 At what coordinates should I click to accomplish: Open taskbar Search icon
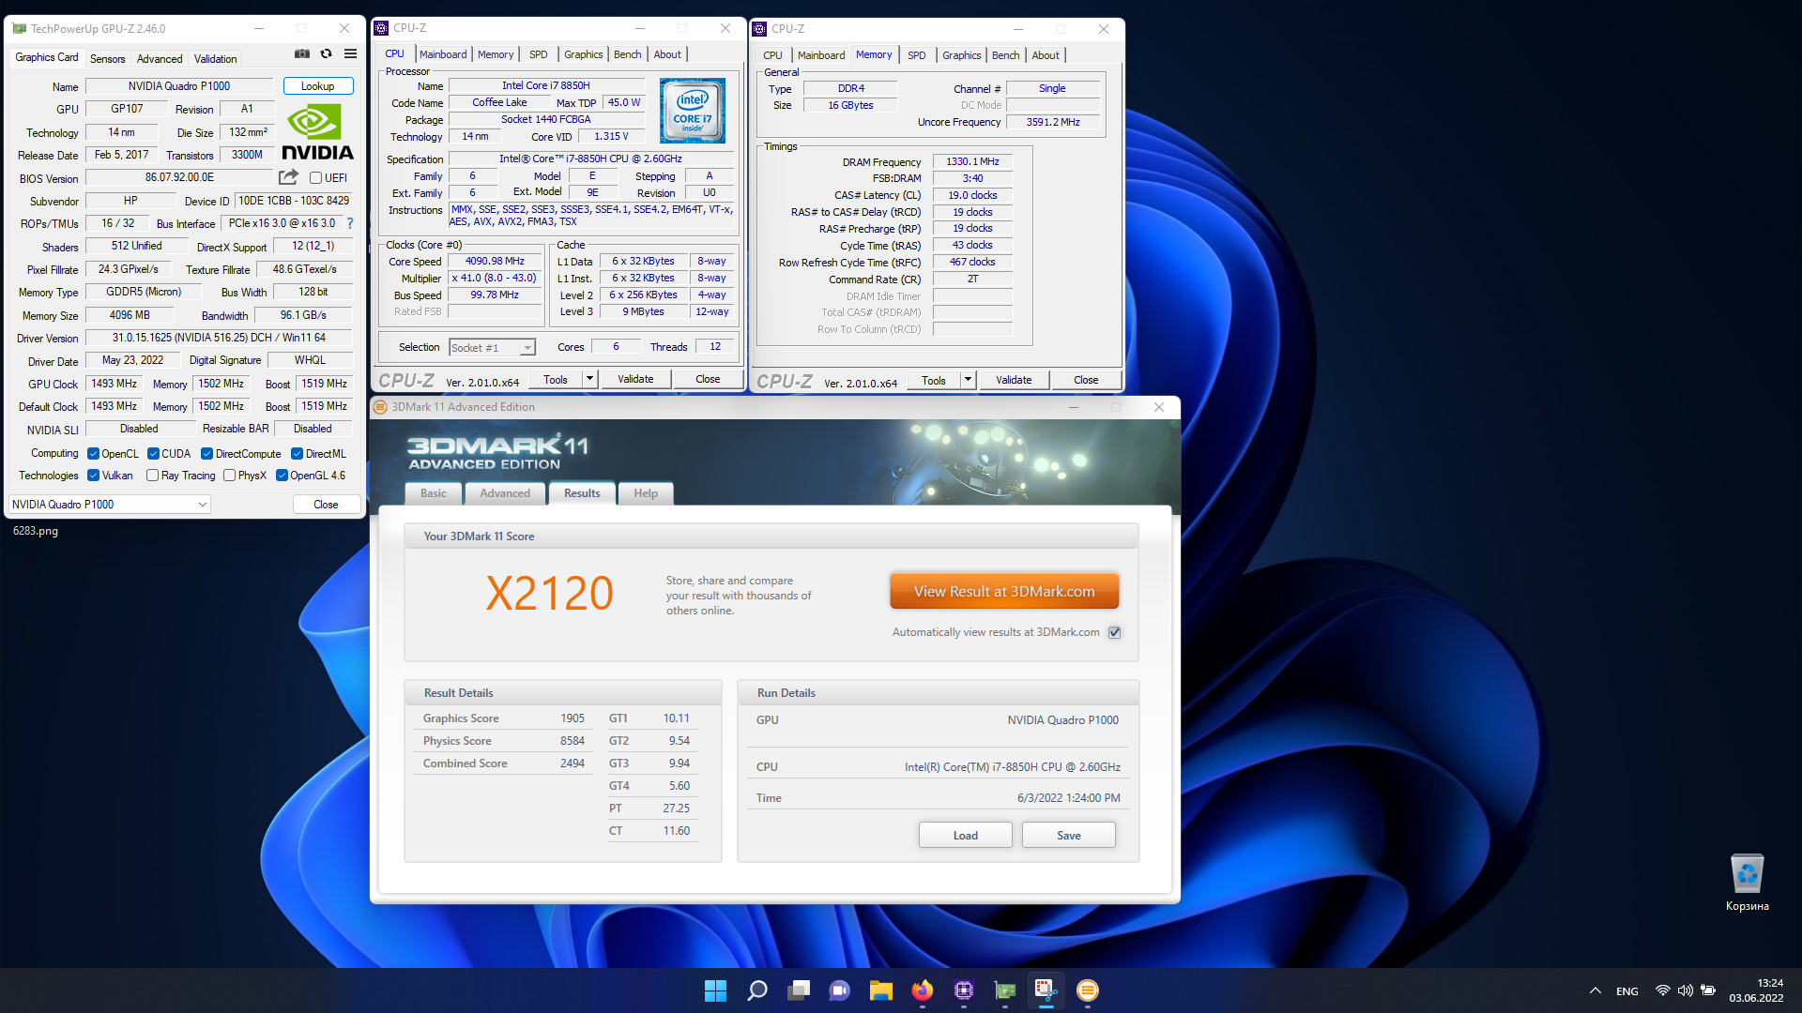(757, 990)
